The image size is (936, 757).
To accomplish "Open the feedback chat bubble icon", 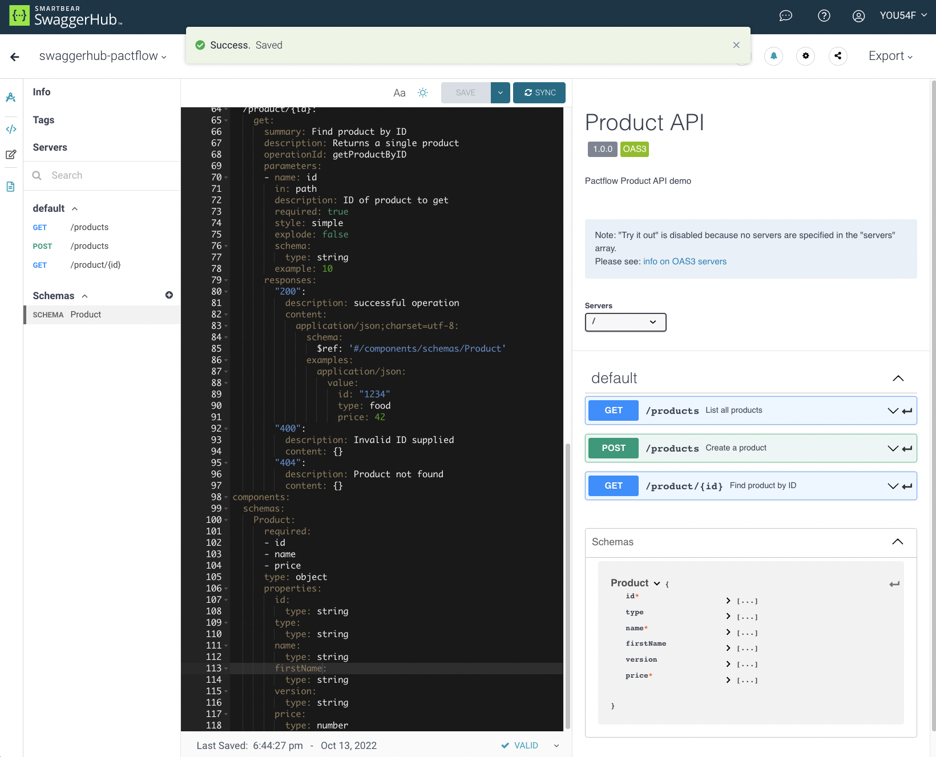I will pos(786,16).
